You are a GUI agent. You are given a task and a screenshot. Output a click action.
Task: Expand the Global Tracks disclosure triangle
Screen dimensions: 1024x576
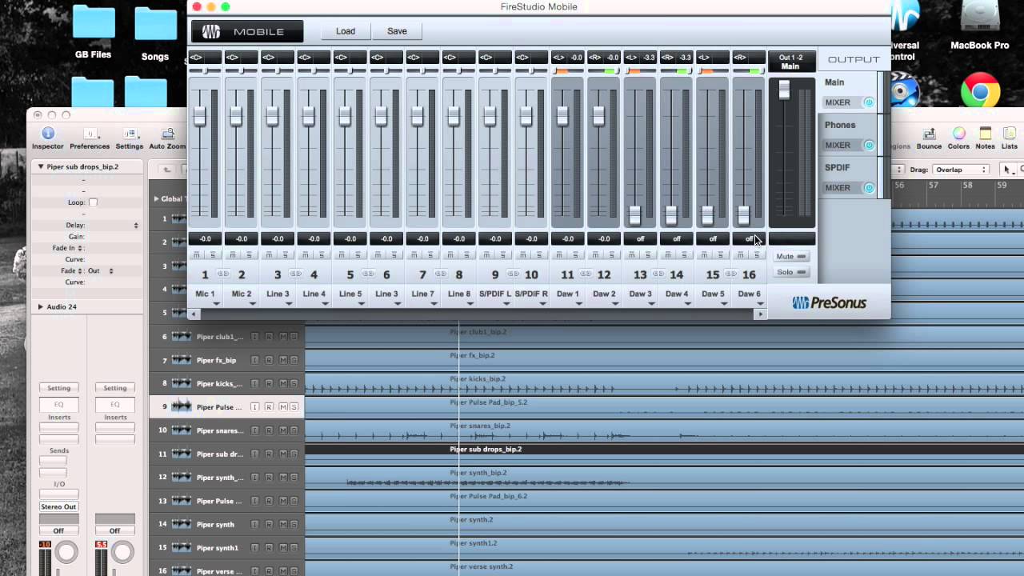point(157,198)
